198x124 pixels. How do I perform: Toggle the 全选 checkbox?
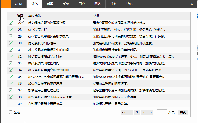(x=11, y=112)
